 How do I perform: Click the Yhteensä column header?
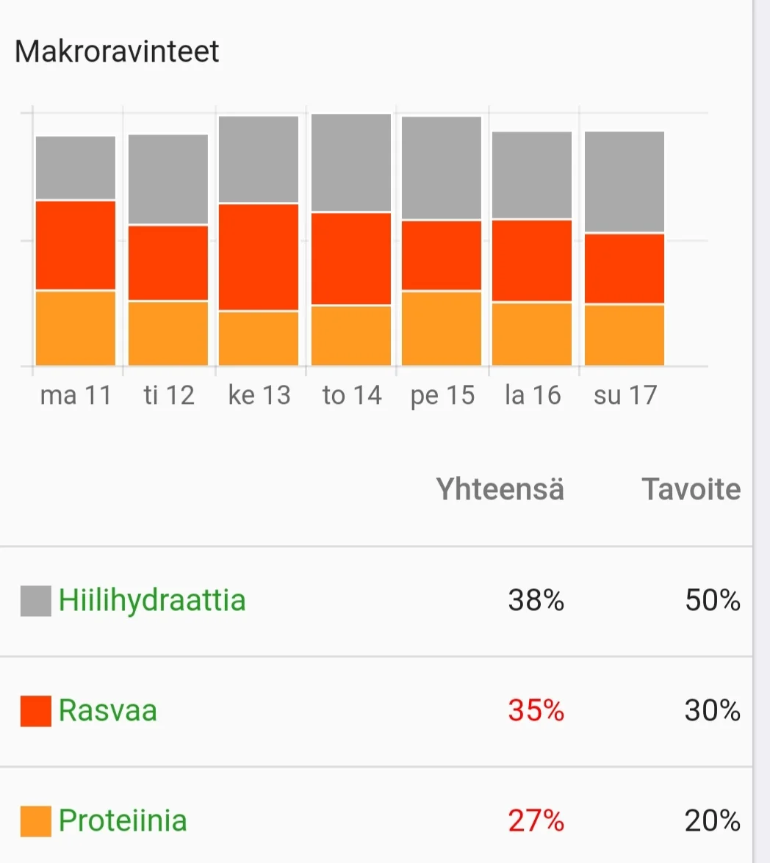(x=500, y=489)
